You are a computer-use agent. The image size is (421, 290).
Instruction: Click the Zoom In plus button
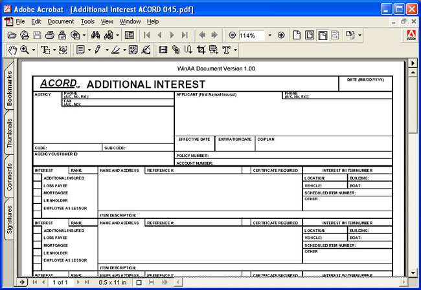click(x=281, y=36)
